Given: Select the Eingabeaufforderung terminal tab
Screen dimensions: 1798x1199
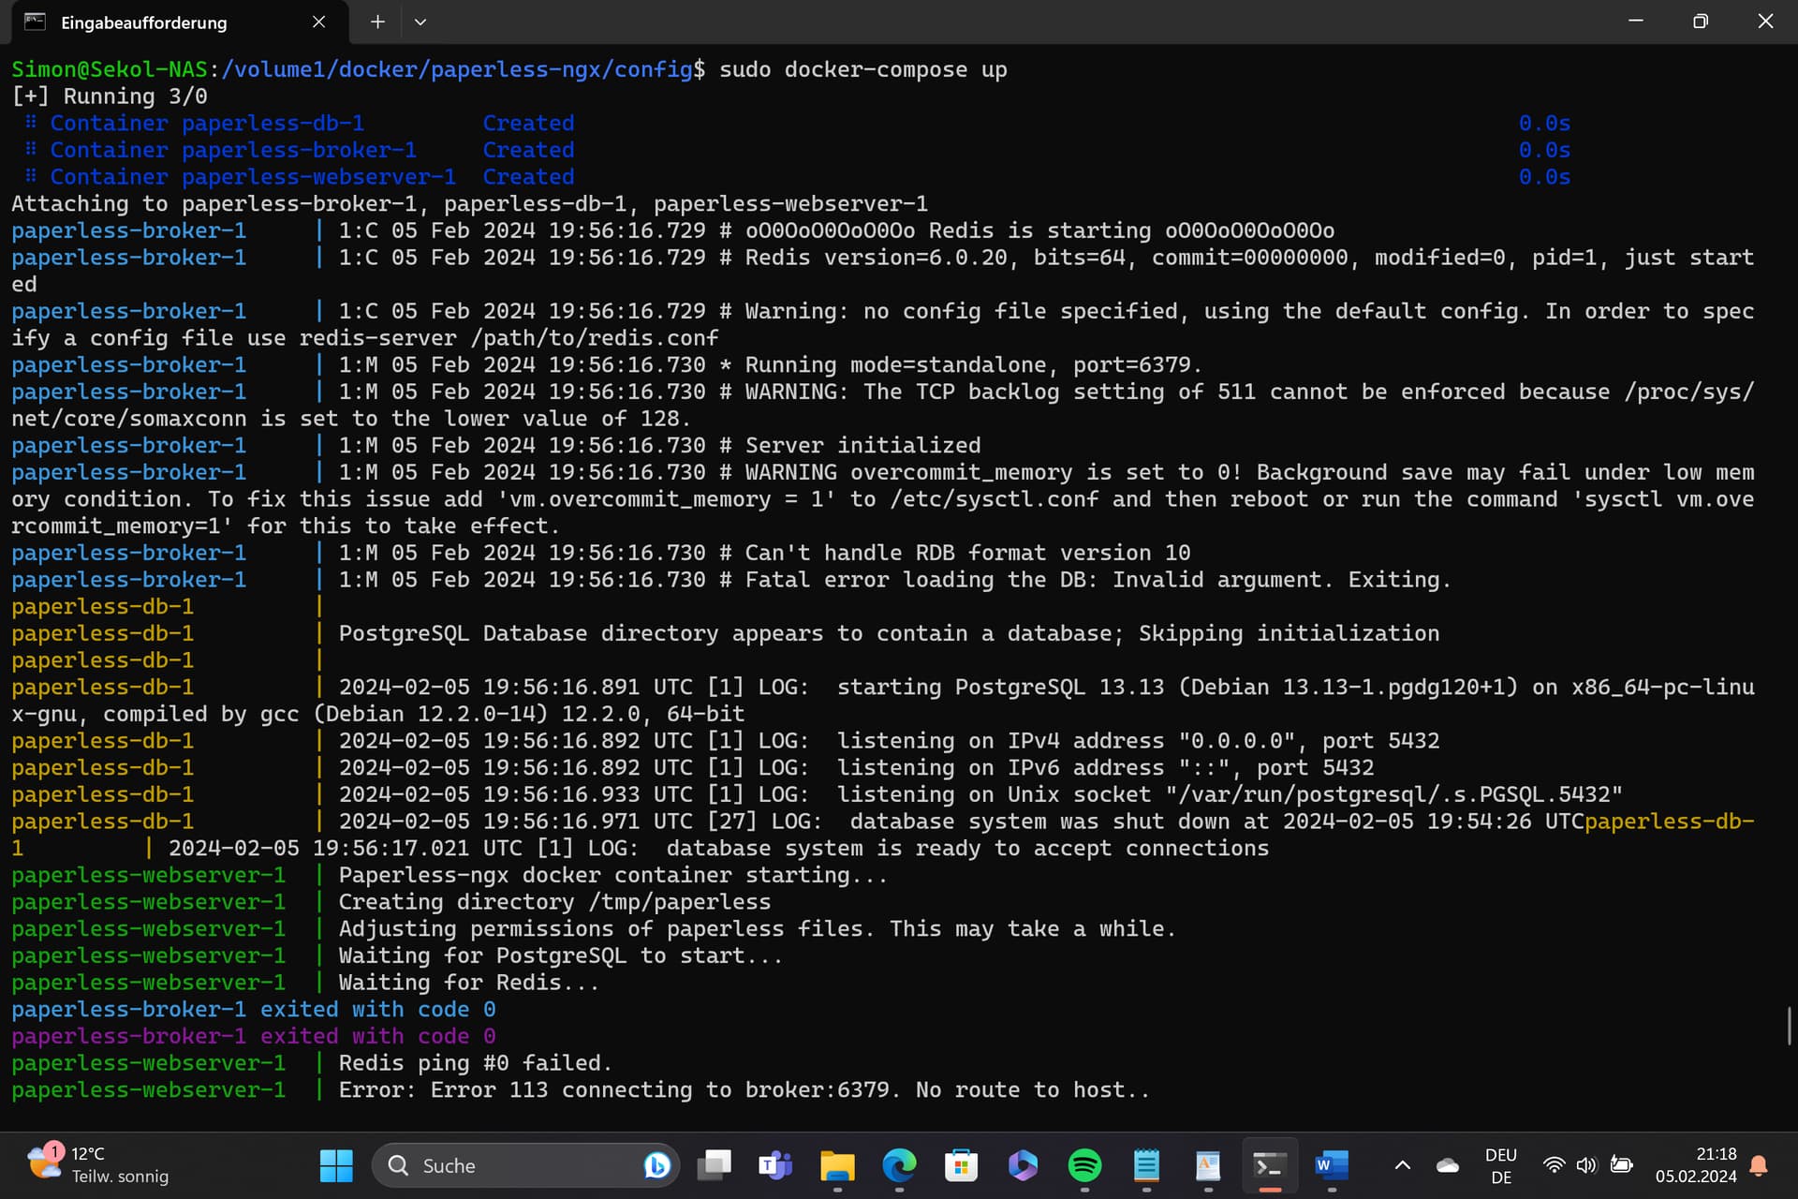Looking at the screenshot, I should coord(178,22).
